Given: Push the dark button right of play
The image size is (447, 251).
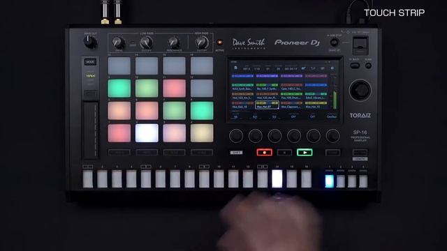Looking at the screenshot, I should tap(332, 153).
